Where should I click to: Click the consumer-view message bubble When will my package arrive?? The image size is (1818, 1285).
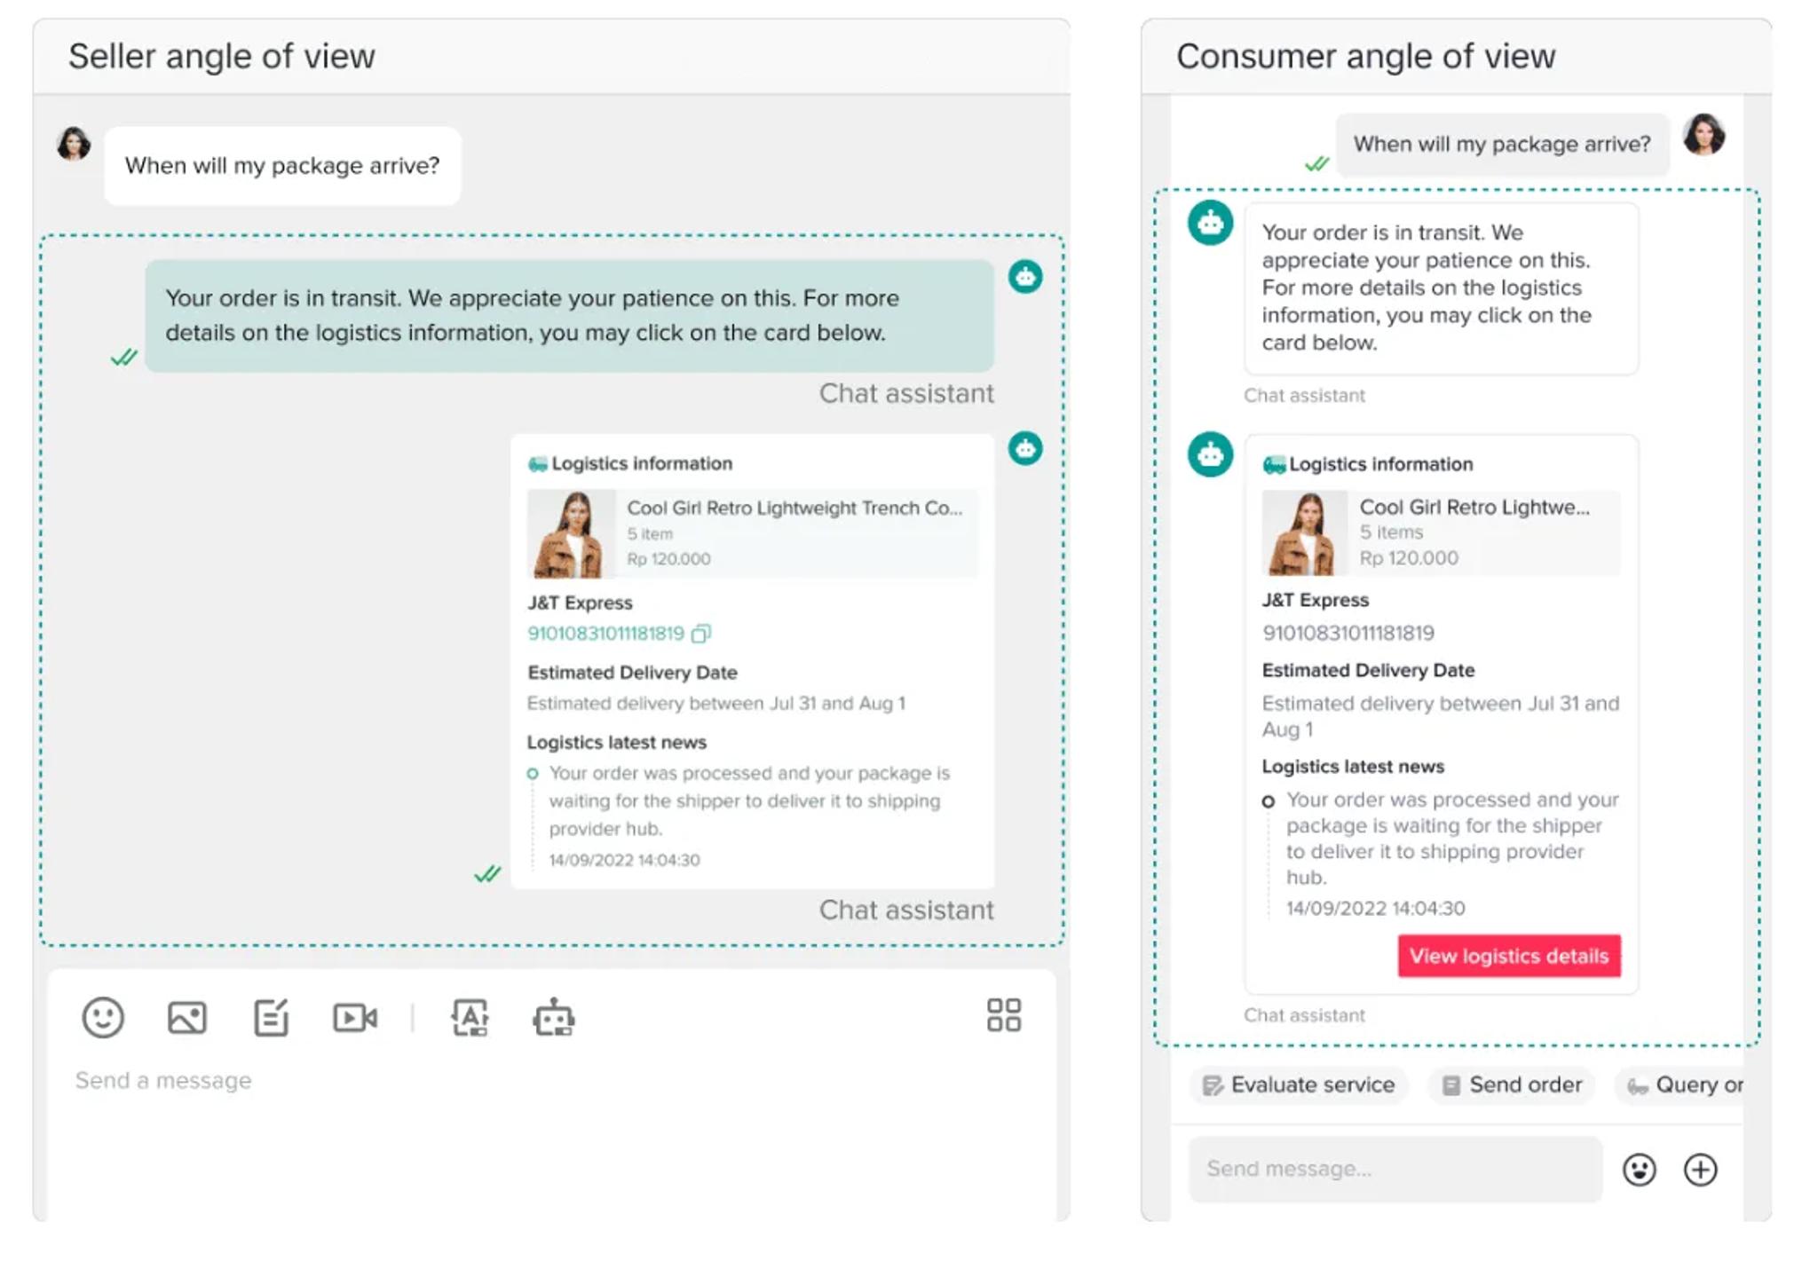point(1502,144)
